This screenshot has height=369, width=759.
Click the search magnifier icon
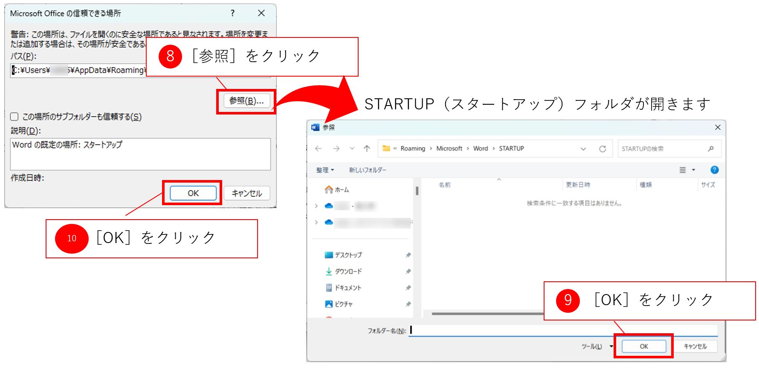tap(710, 149)
